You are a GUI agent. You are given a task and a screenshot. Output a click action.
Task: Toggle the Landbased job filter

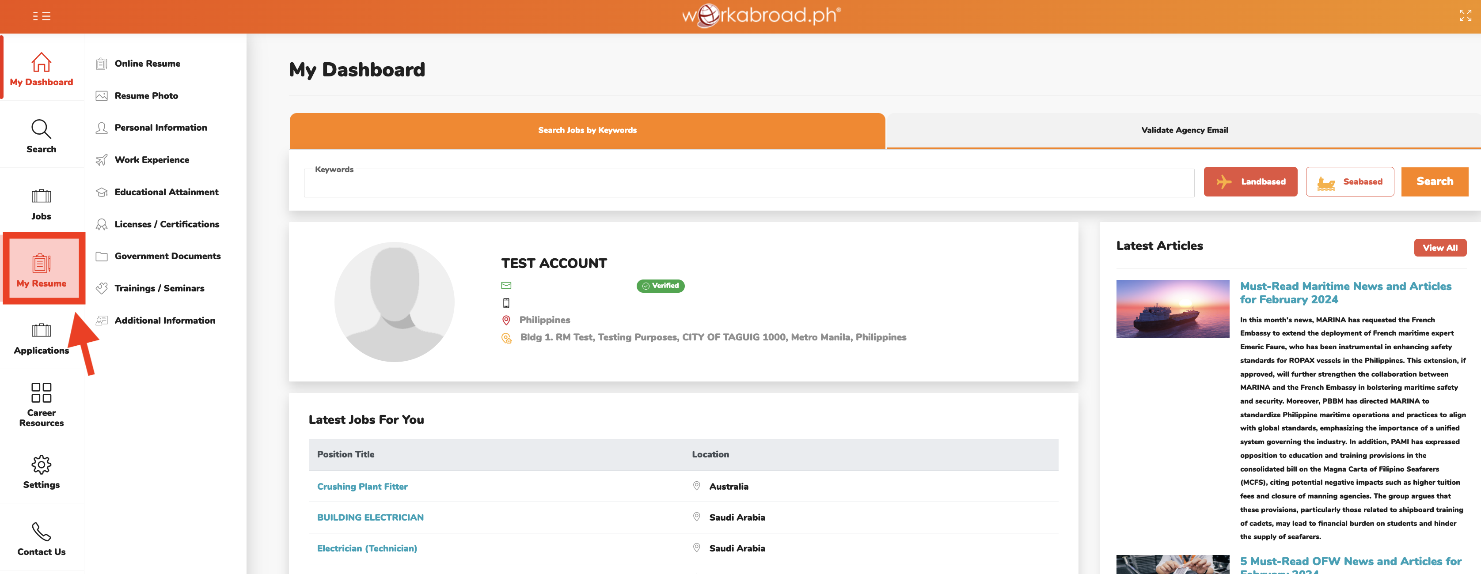pos(1250,181)
